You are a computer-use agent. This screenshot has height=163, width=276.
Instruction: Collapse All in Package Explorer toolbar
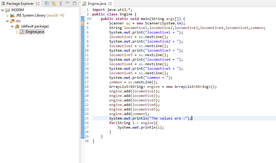[47, 3]
